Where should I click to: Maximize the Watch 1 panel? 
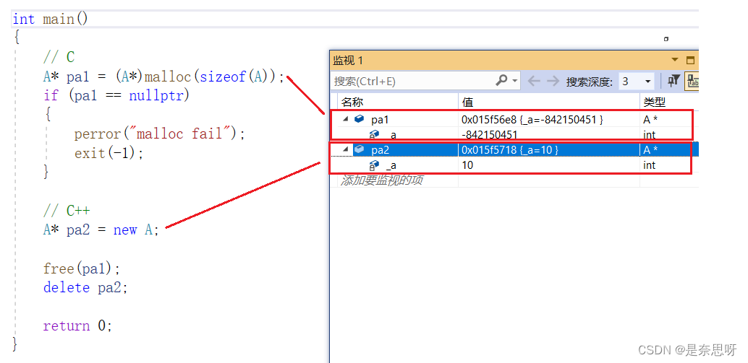coord(690,61)
